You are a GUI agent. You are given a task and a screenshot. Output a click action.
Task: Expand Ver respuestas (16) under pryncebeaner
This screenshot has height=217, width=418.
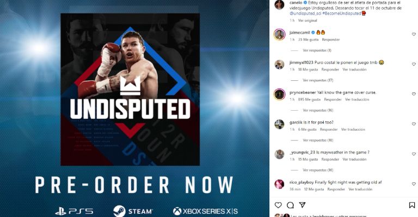318,110
